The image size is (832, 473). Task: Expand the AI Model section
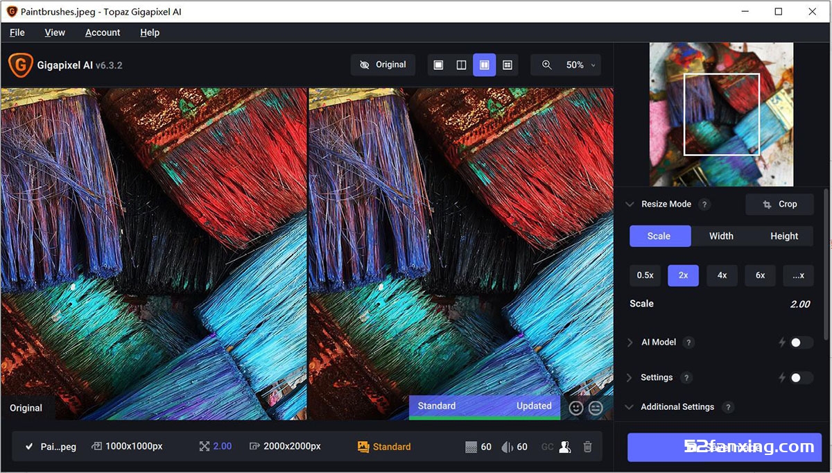coord(630,343)
